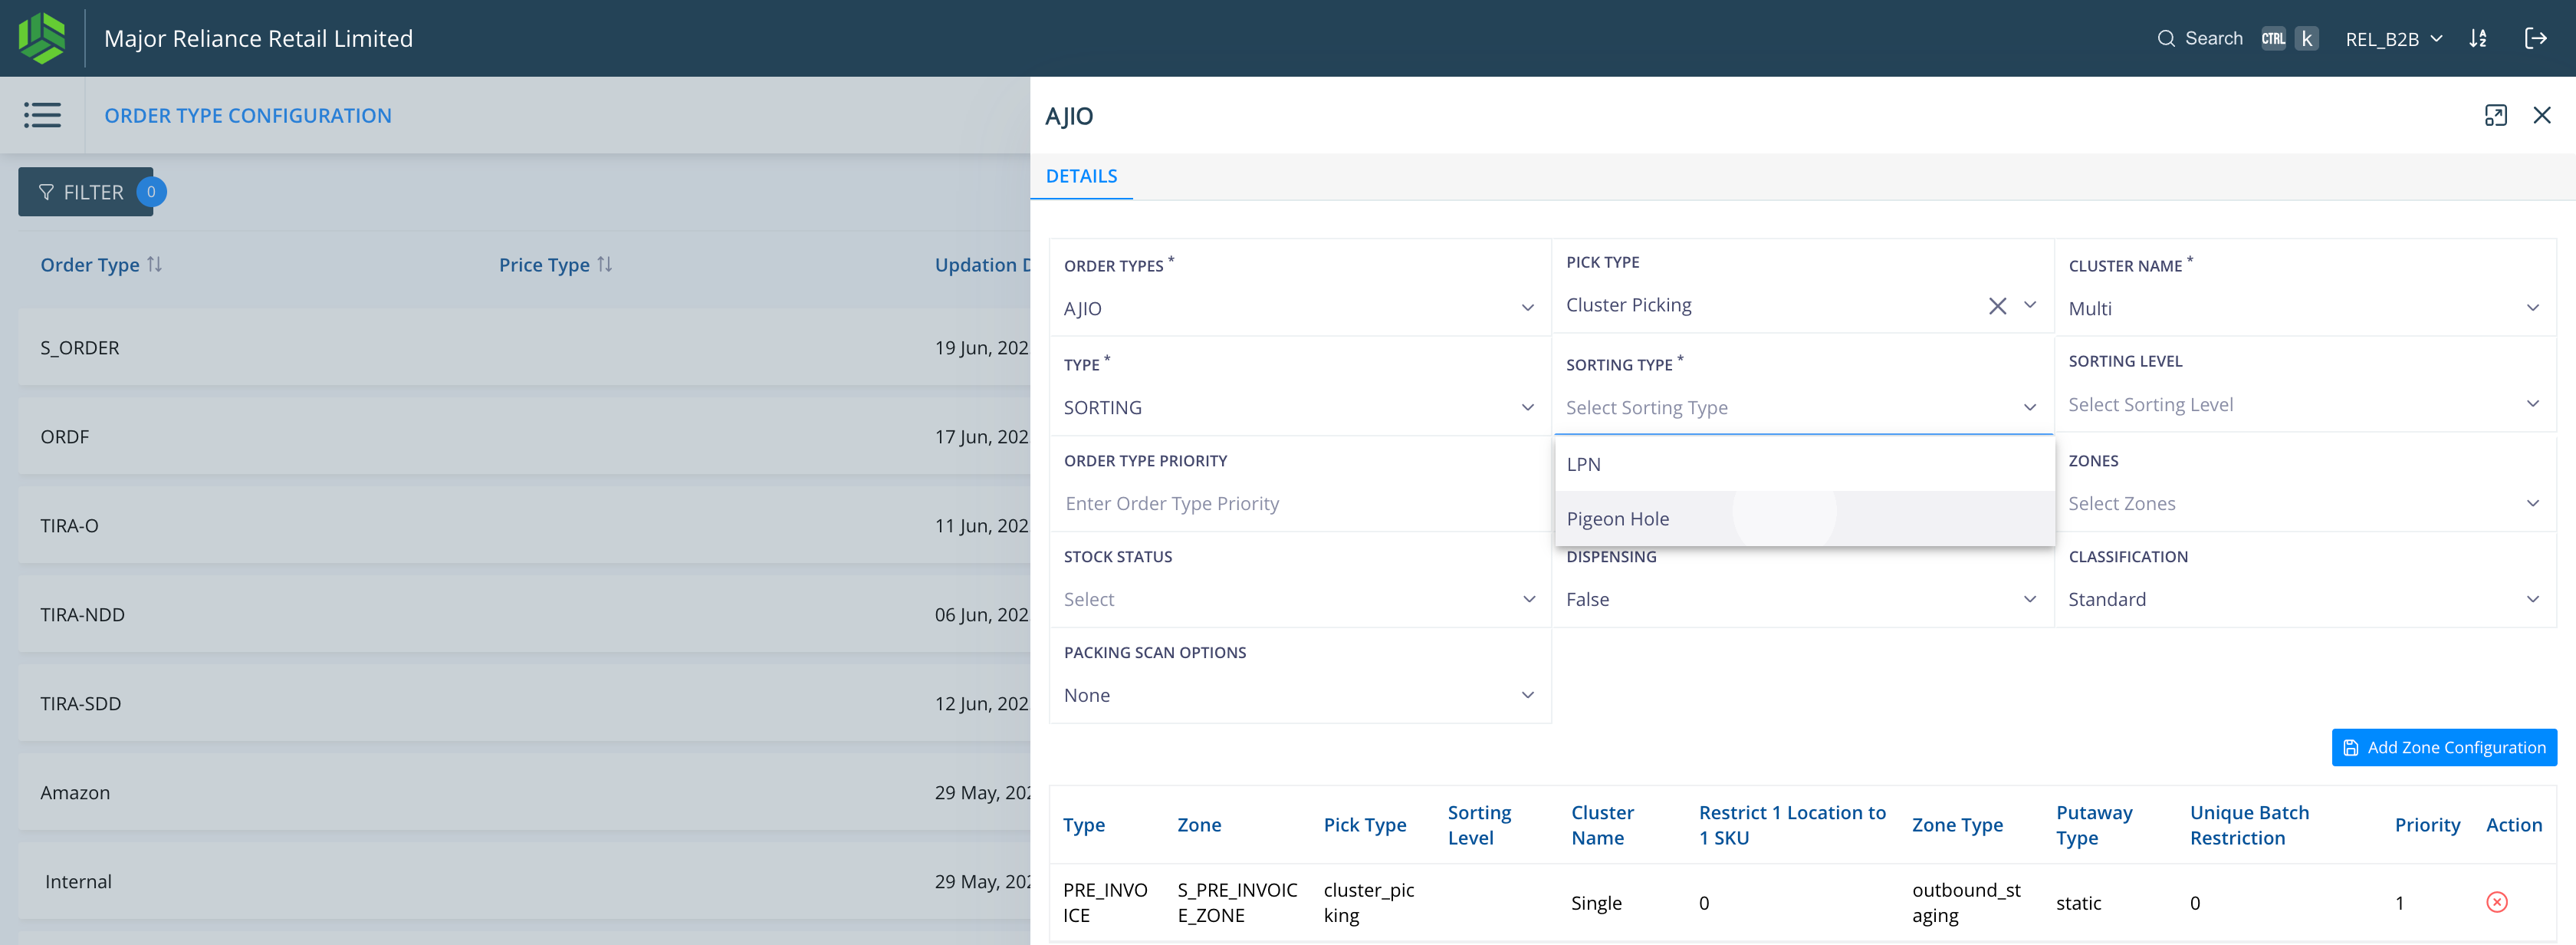The width and height of the screenshot is (2576, 945).
Task: Click the logout icon in header
Action: click(2535, 38)
